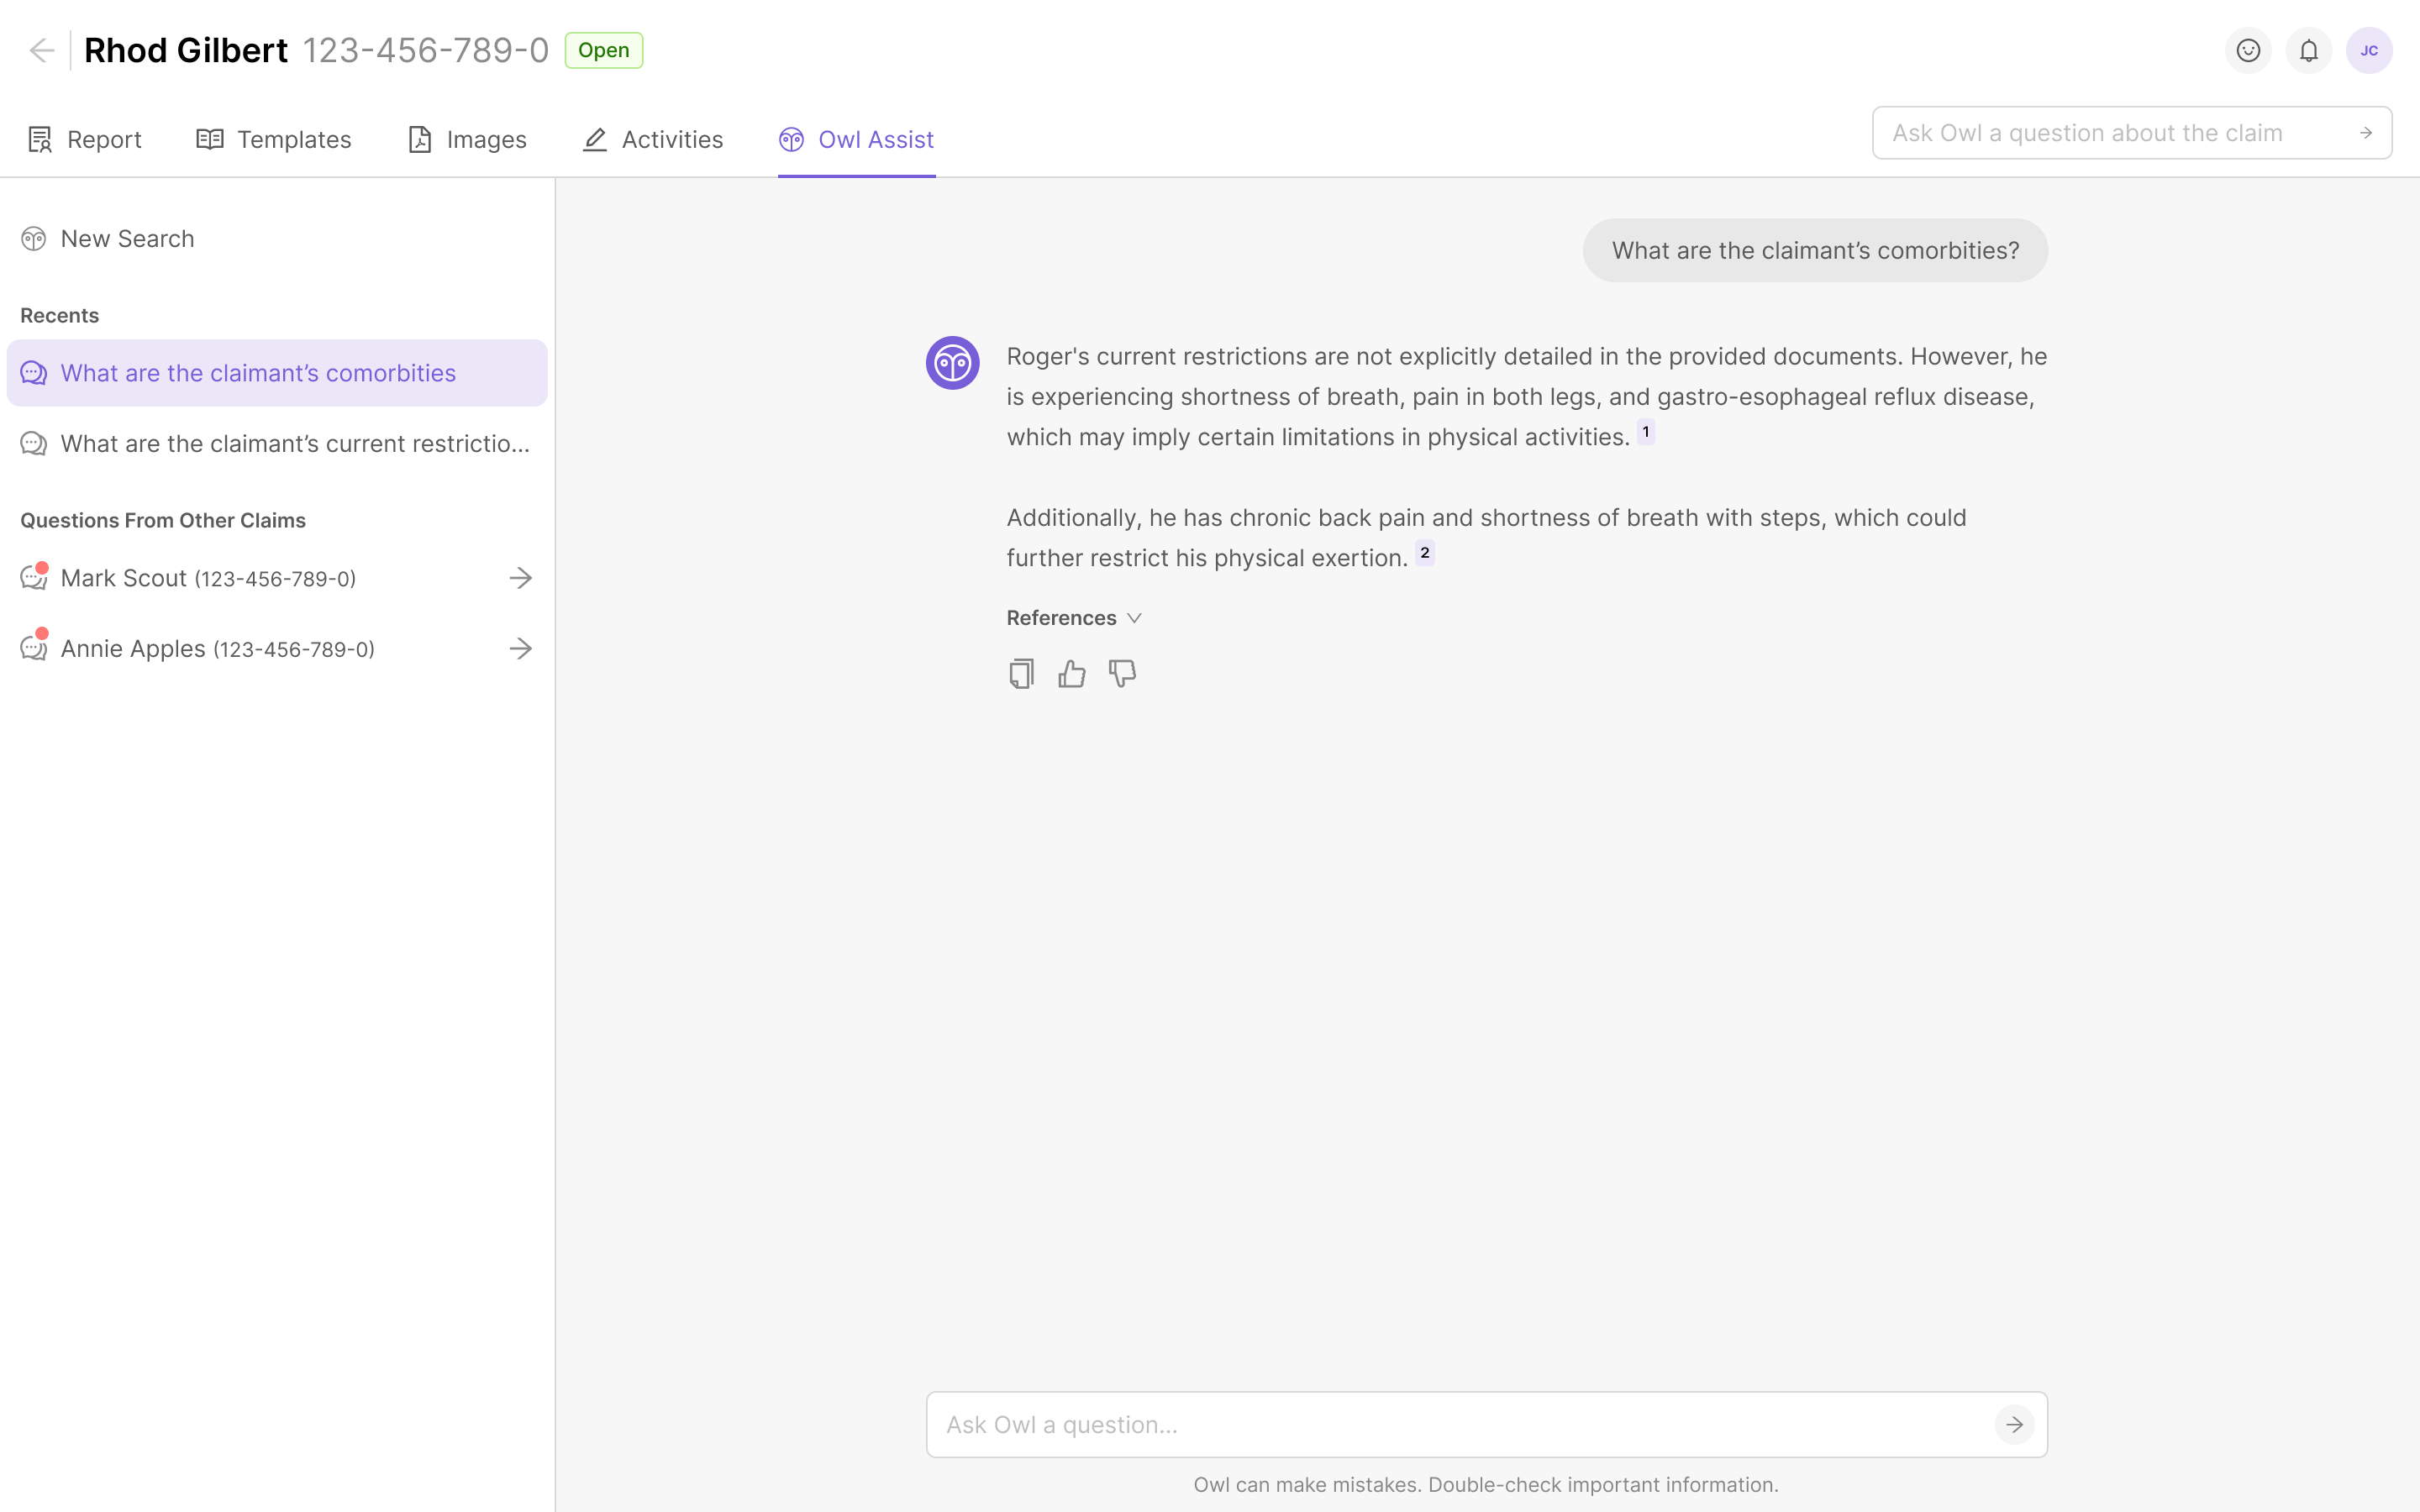The height and width of the screenshot is (1512, 2420).
Task: Click 'Questions From Other Claims' heading
Action: (x=163, y=521)
